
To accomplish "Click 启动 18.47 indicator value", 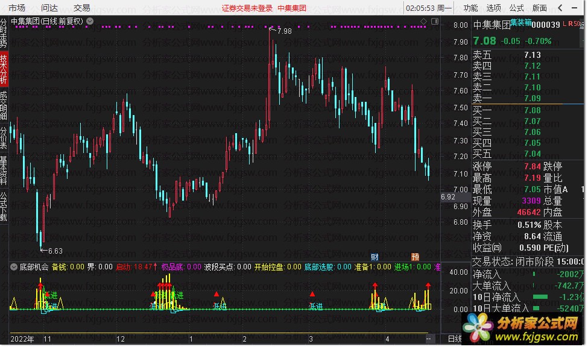I will coord(136,267).
